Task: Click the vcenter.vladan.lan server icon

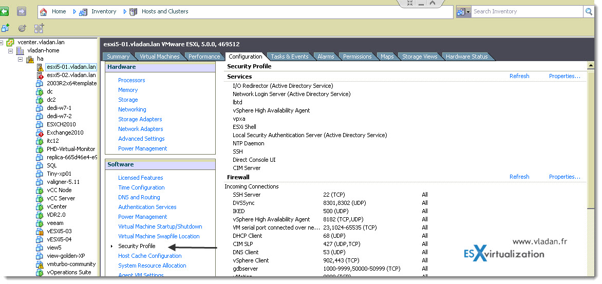Action: coord(11,42)
